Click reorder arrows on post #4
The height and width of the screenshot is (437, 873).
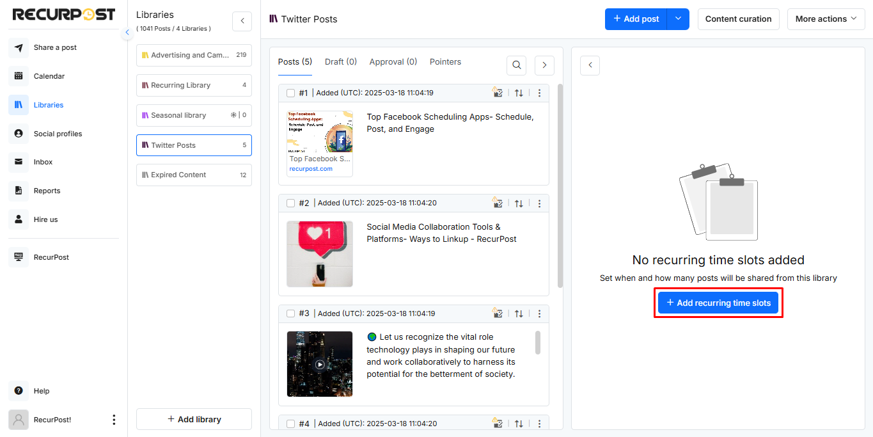(519, 424)
